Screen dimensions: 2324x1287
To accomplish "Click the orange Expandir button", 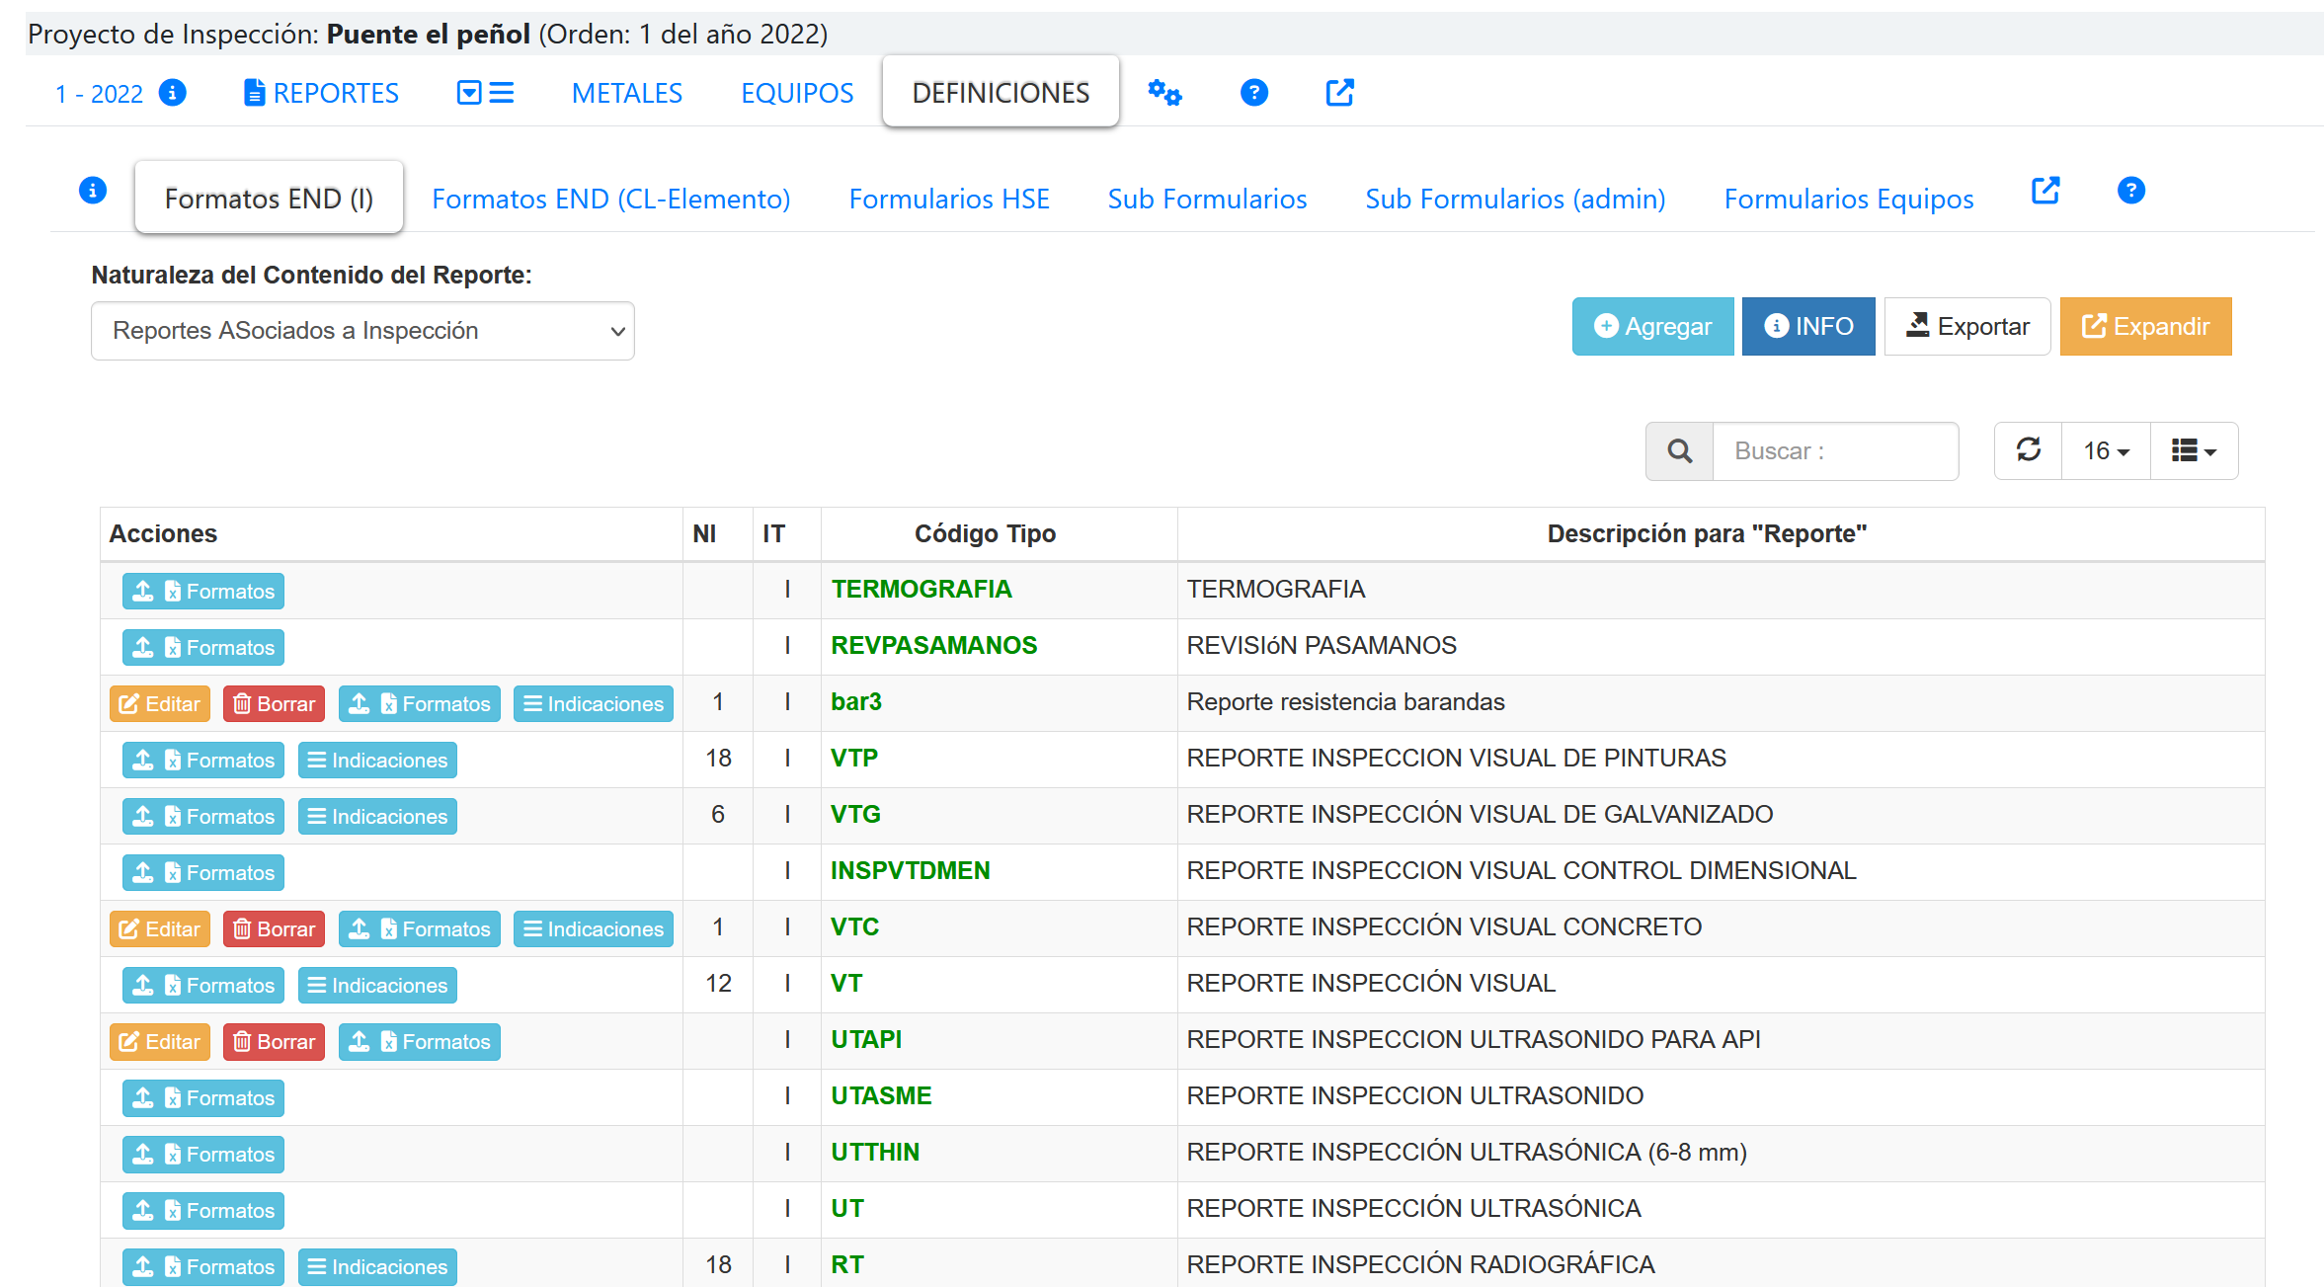I will pos(2145,326).
